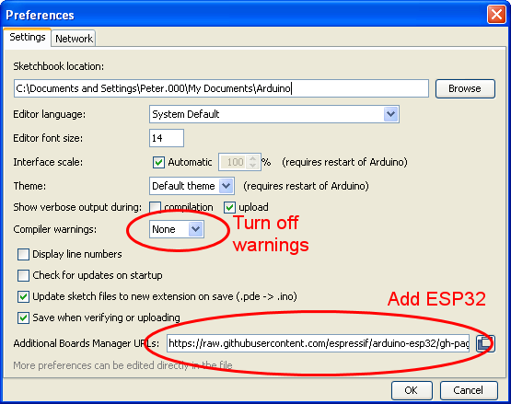Screen dimensions: 511x404
Task: Open the additional boards URLs editor window icon
Action: click(x=485, y=343)
